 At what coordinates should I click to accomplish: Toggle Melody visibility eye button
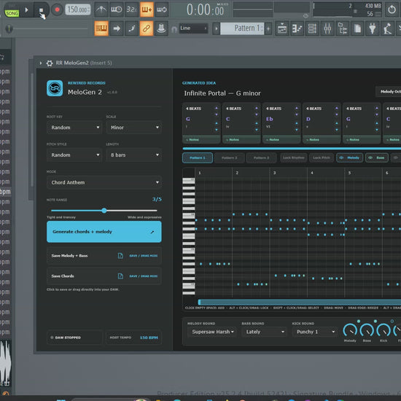coord(349,157)
